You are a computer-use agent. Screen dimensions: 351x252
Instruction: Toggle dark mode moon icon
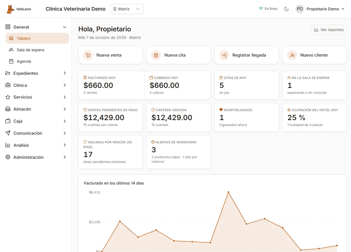point(286,9)
